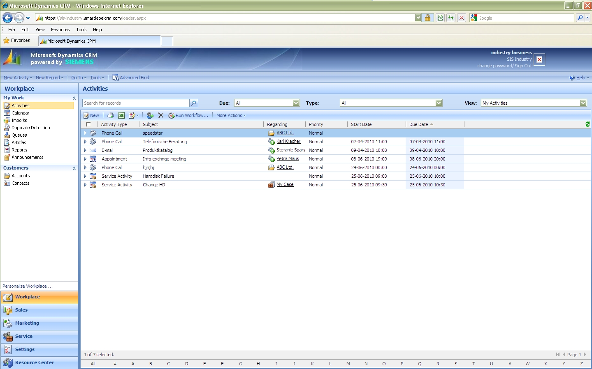Tick the select-all checkbox in the grid header

(x=88, y=124)
